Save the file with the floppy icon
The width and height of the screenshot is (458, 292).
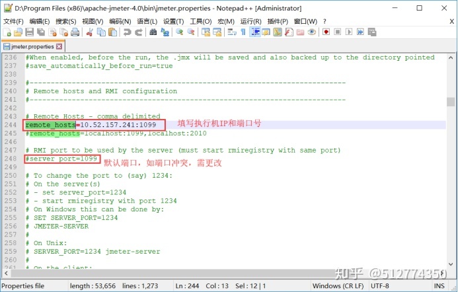pyautogui.click(x=30, y=32)
